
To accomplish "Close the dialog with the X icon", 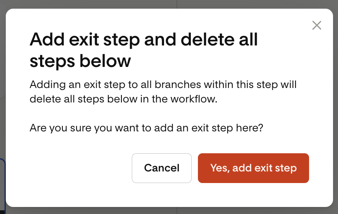I will [317, 26].
